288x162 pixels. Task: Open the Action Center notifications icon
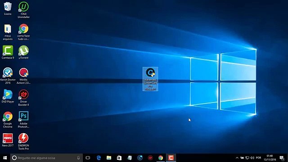282,158
